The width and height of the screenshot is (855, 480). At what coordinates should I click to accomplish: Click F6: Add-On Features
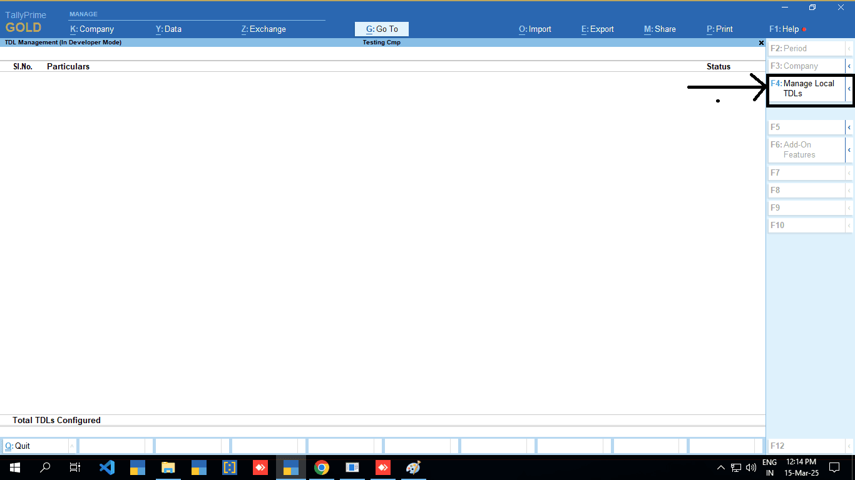[807, 149]
